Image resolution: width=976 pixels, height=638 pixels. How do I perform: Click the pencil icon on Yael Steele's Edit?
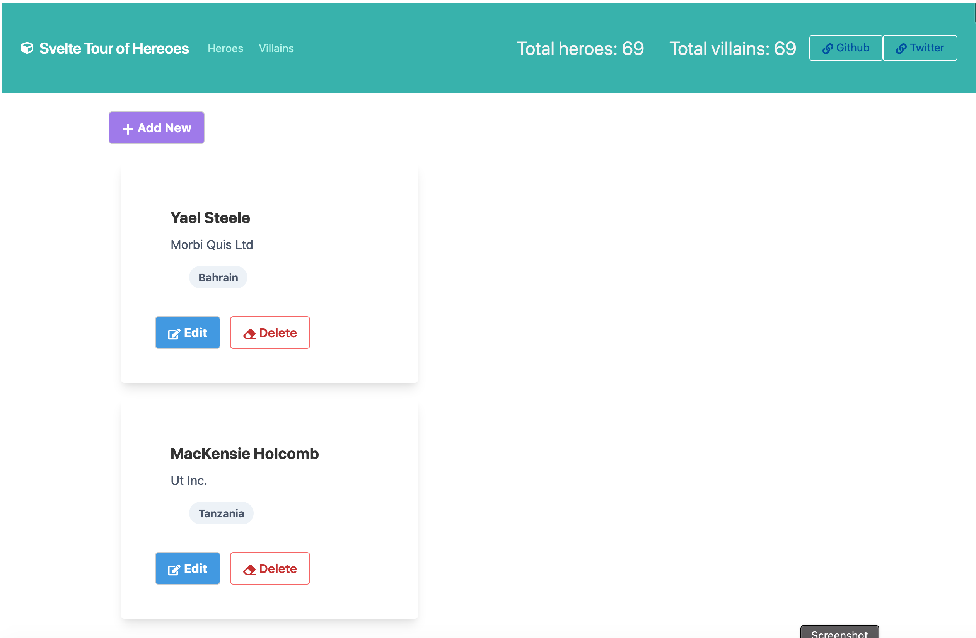point(174,334)
